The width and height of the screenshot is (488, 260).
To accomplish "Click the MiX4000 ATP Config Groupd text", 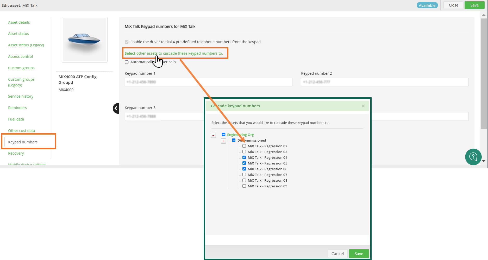I will coord(78,80).
